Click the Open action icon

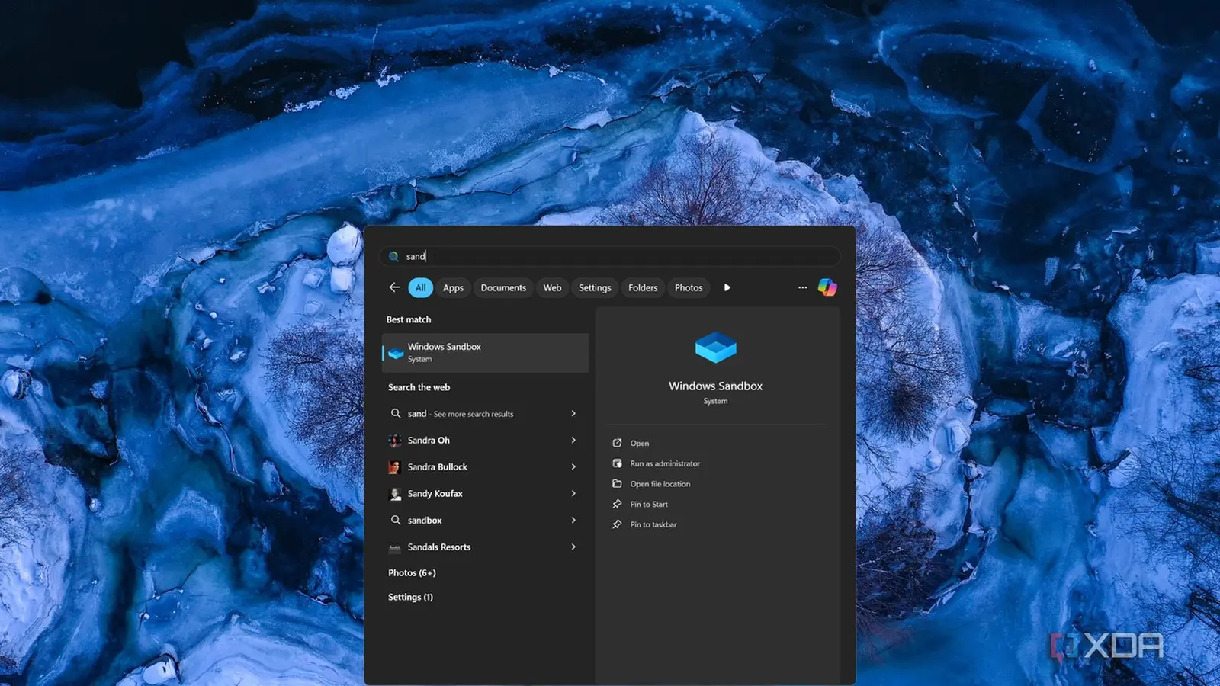point(617,443)
